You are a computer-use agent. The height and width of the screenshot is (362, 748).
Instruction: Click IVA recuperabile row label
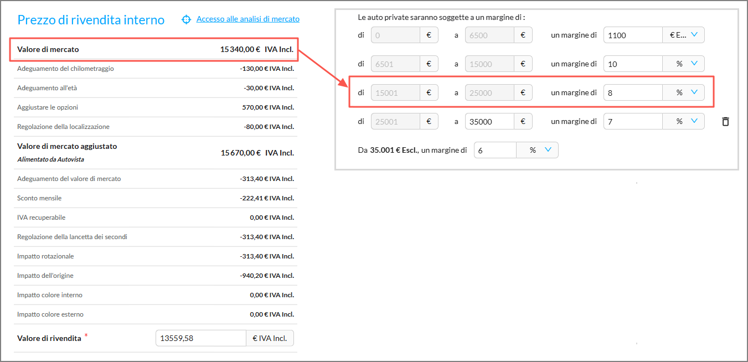42,218
